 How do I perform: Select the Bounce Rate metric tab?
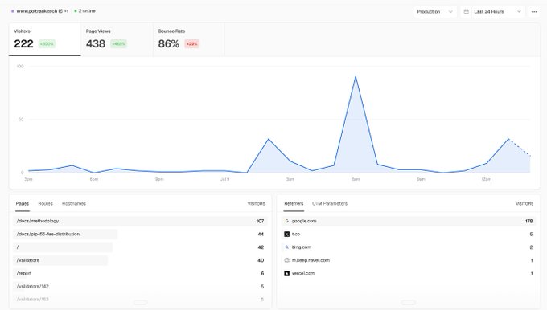click(x=189, y=39)
